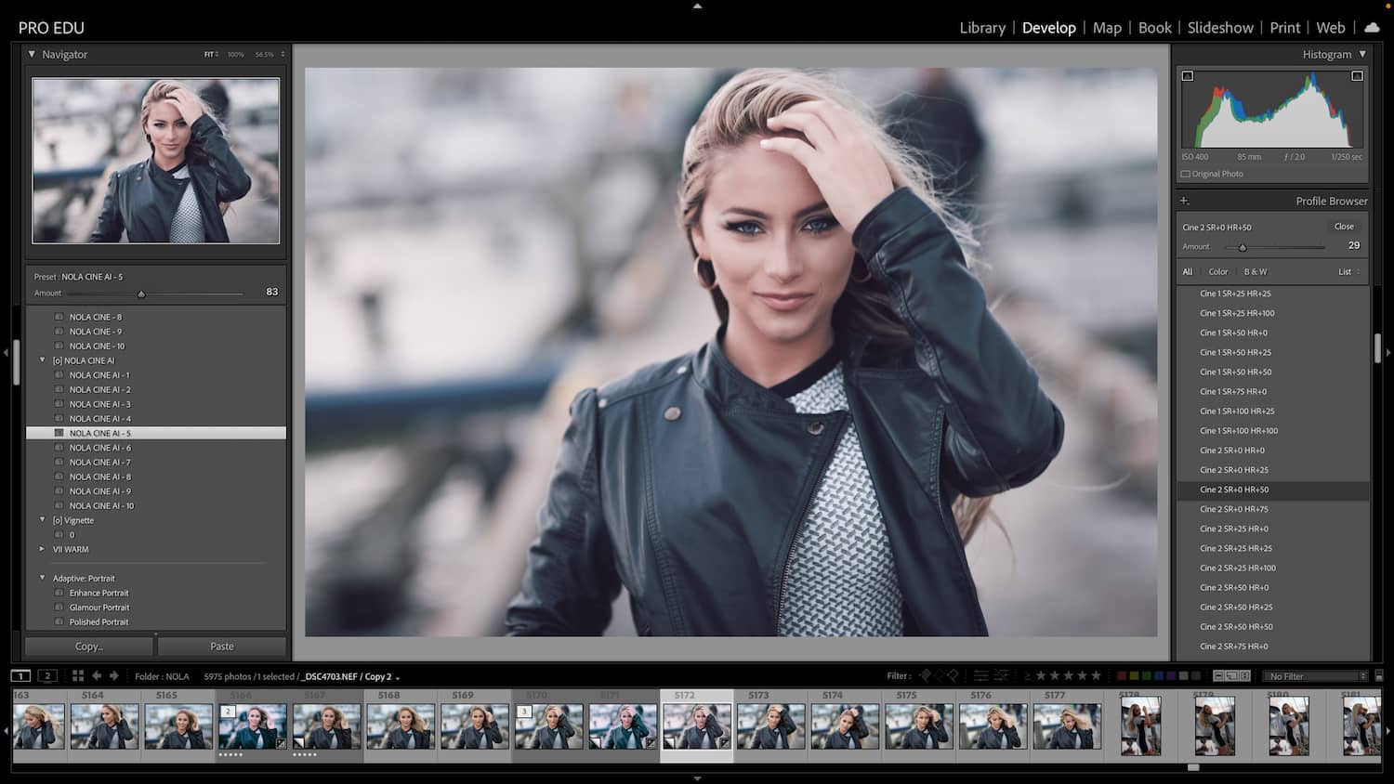Select the main window display button 1
The height and width of the screenshot is (784, 1394).
pyautogui.click(x=20, y=676)
